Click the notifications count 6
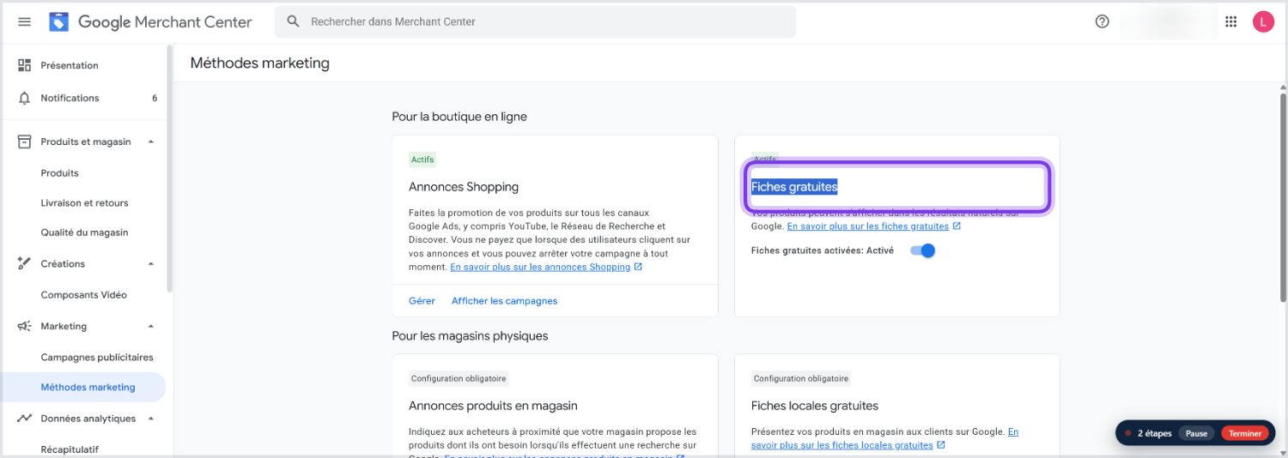The width and height of the screenshot is (1288, 458). pos(155,98)
